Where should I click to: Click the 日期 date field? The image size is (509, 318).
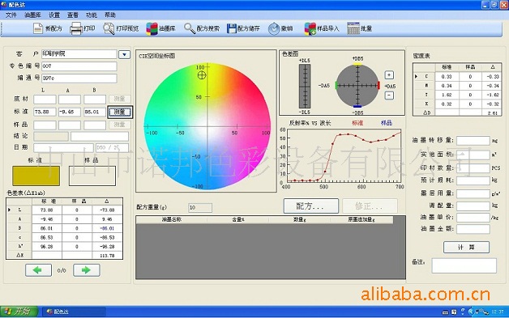pyautogui.click(x=63, y=147)
